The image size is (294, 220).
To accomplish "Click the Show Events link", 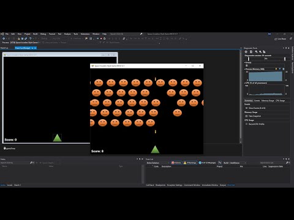I will [257, 108].
